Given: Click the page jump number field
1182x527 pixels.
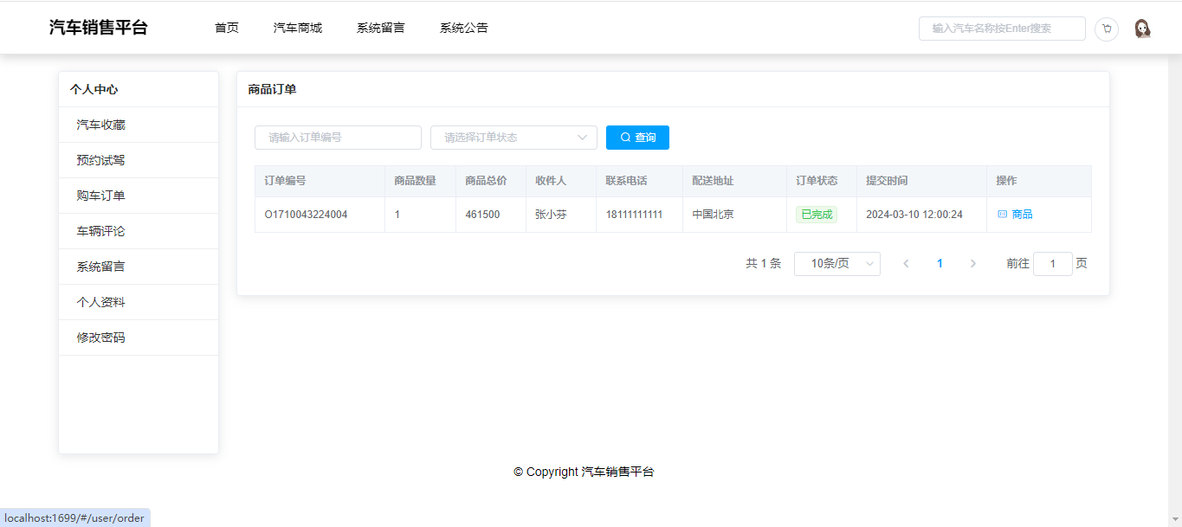Looking at the screenshot, I should pos(1052,264).
